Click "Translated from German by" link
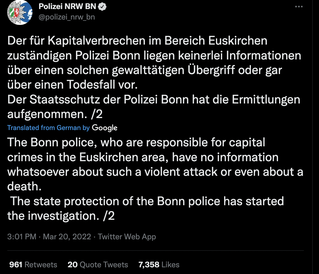 pos(48,128)
